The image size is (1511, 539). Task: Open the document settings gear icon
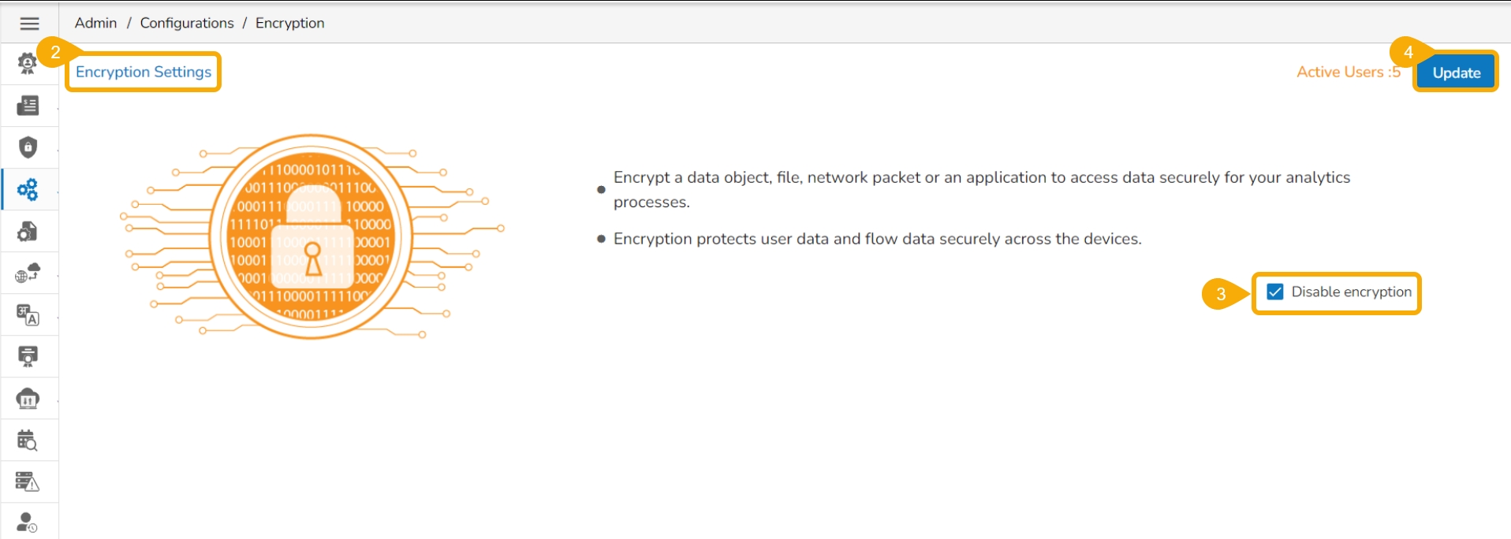[28, 231]
